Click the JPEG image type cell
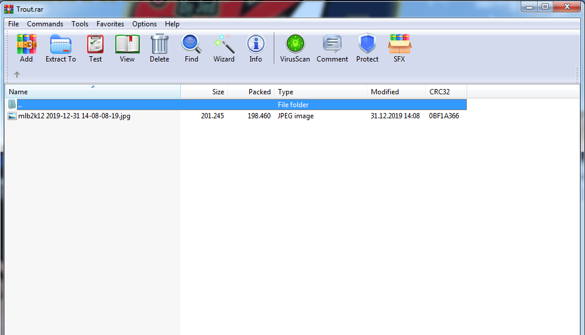Screen dimensions: 585x335 coord(295,116)
